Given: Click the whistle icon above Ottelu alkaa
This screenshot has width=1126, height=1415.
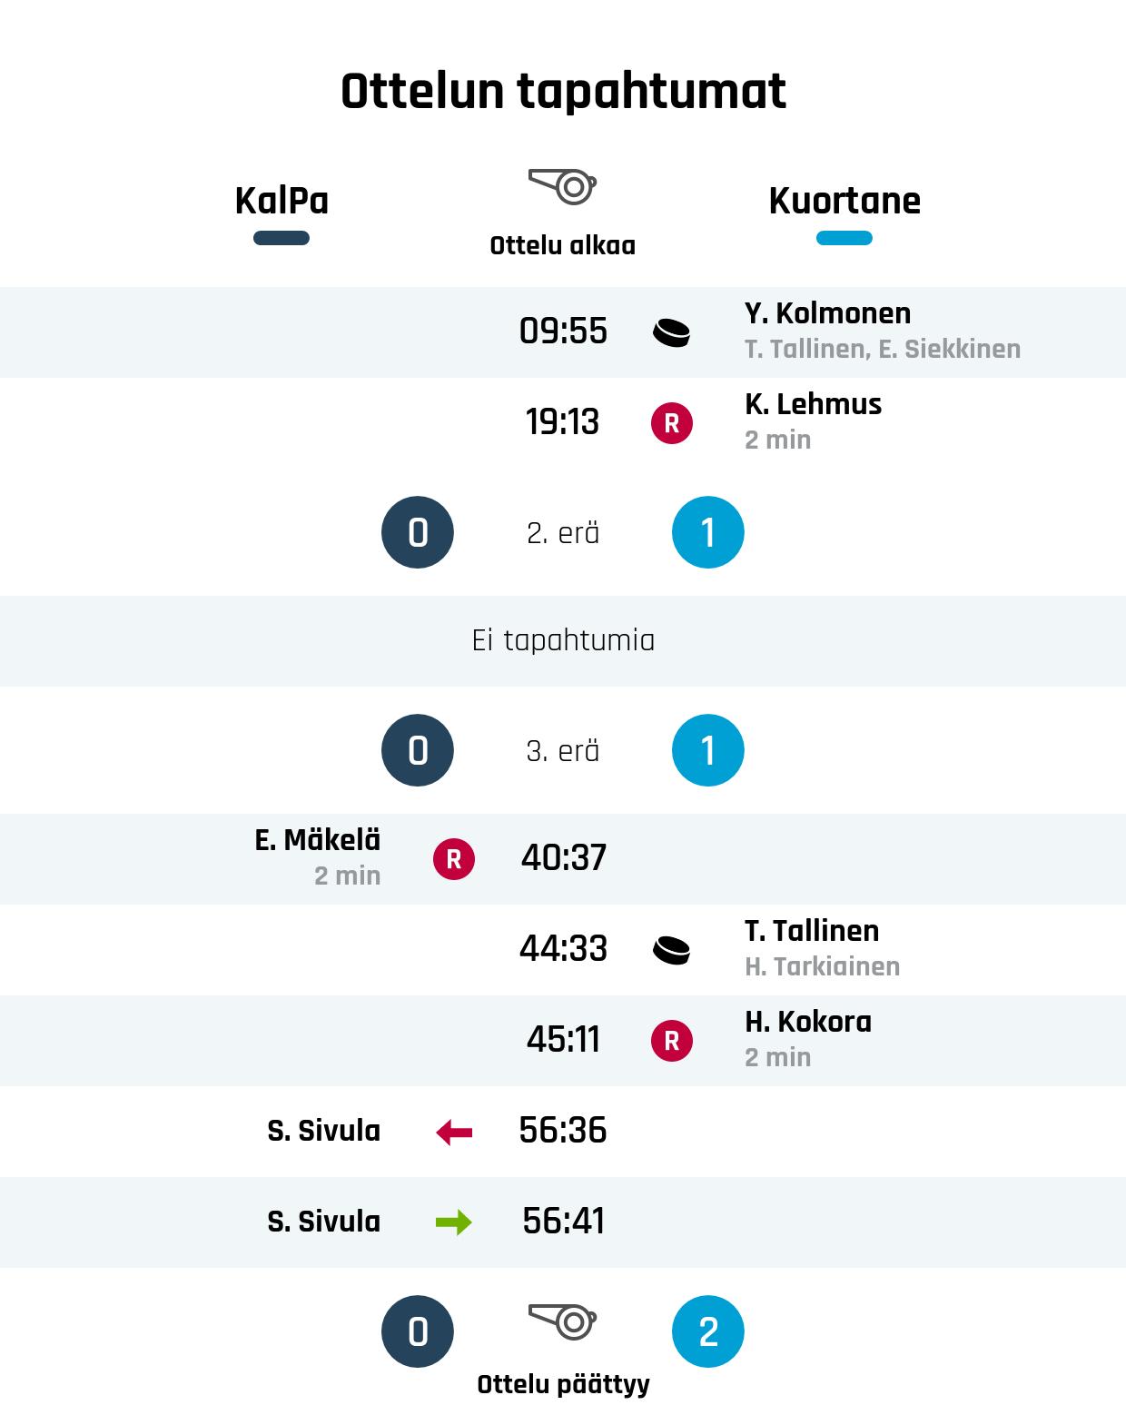Looking at the screenshot, I should point(563,186).
